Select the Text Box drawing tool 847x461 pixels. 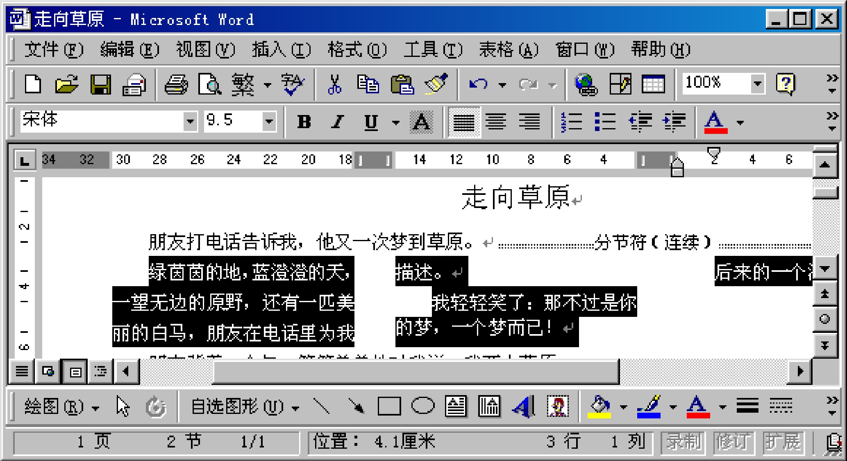455,407
